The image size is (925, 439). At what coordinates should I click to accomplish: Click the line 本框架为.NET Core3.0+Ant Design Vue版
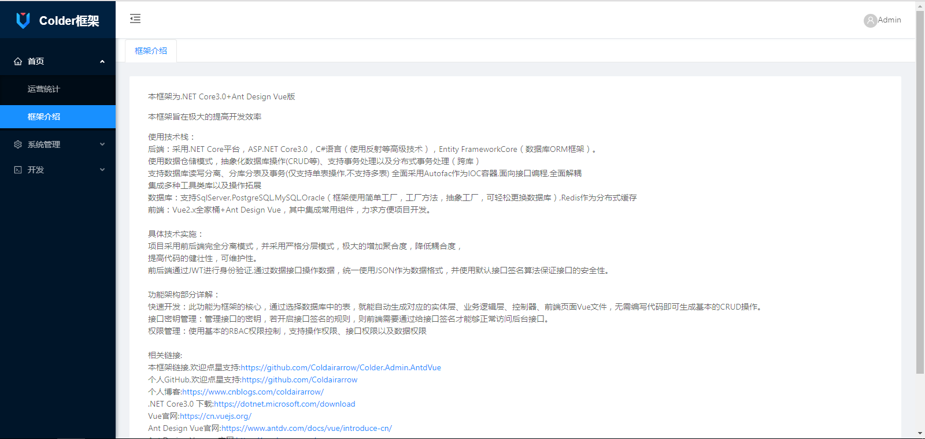[221, 96]
